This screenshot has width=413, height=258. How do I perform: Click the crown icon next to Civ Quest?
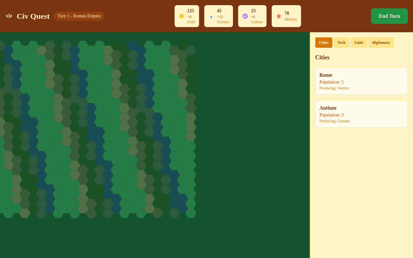(x=9, y=15)
